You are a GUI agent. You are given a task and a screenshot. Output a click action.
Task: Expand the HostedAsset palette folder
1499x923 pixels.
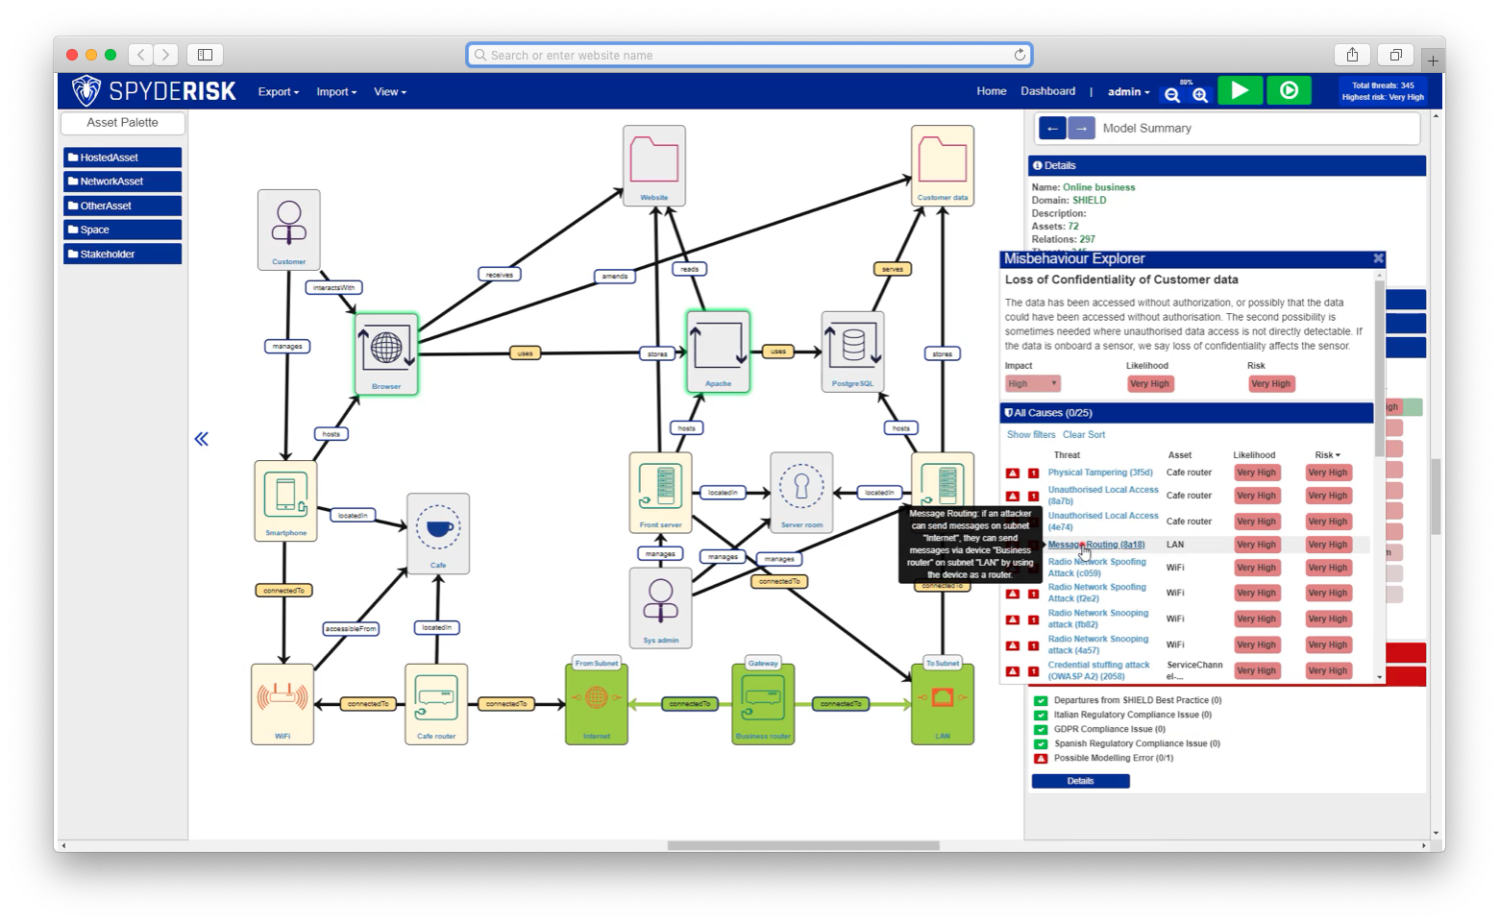coord(122,158)
